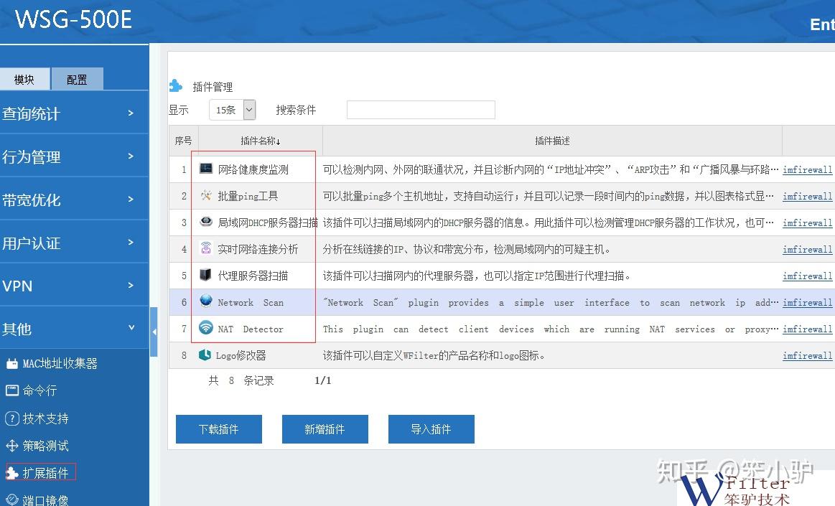This screenshot has width=835, height=506.
Task: Click the 导入插件 button
Action: 432,429
